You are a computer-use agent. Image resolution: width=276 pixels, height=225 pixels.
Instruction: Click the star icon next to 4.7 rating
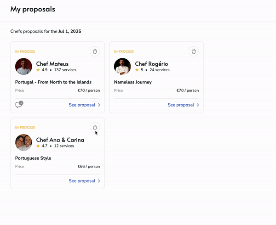coord(38,146)
